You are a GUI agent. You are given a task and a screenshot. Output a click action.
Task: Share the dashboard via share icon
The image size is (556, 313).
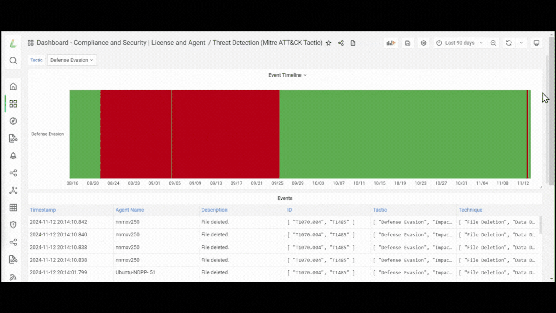click(x=341, y=43)
